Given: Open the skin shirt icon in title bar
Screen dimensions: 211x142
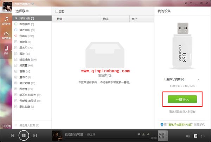Looking at the screenshot, I should pyautogui.click(x=186, y=3).
